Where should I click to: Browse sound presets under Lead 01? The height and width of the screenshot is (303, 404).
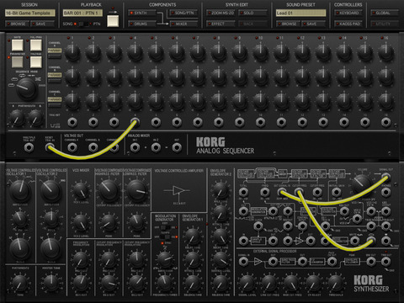coord(288,24)
